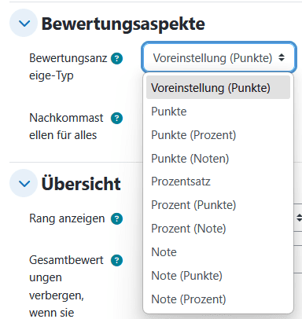Screen dimensions: 302x319
Task: Collapse the Bewertungsaspekte section chevron
Action: click(x=24, y=24)
